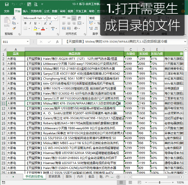Viewport: 188px width, 185px height.
Task: Toggle top vertical align
Action: click(x=64, y=18)
